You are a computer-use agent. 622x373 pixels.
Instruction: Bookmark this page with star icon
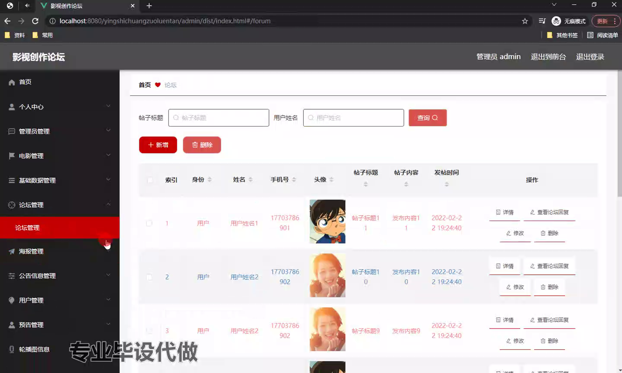coord(525,21)
